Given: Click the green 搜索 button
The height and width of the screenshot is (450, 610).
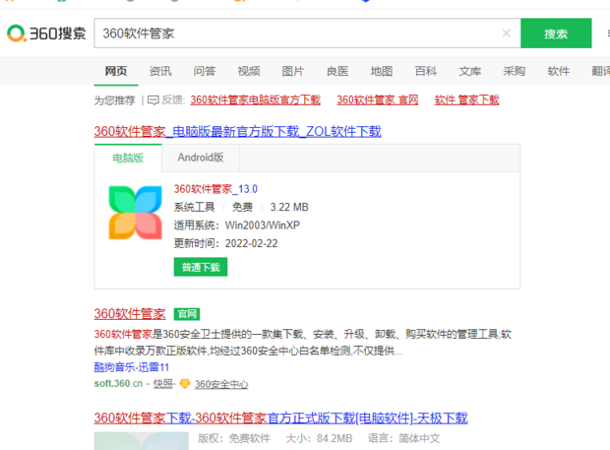Looking at the screenshot, I should [x=556, y=33].
